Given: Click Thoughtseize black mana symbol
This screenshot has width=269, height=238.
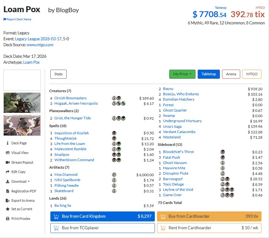Looking at the screenshot, I should (114, 138).
